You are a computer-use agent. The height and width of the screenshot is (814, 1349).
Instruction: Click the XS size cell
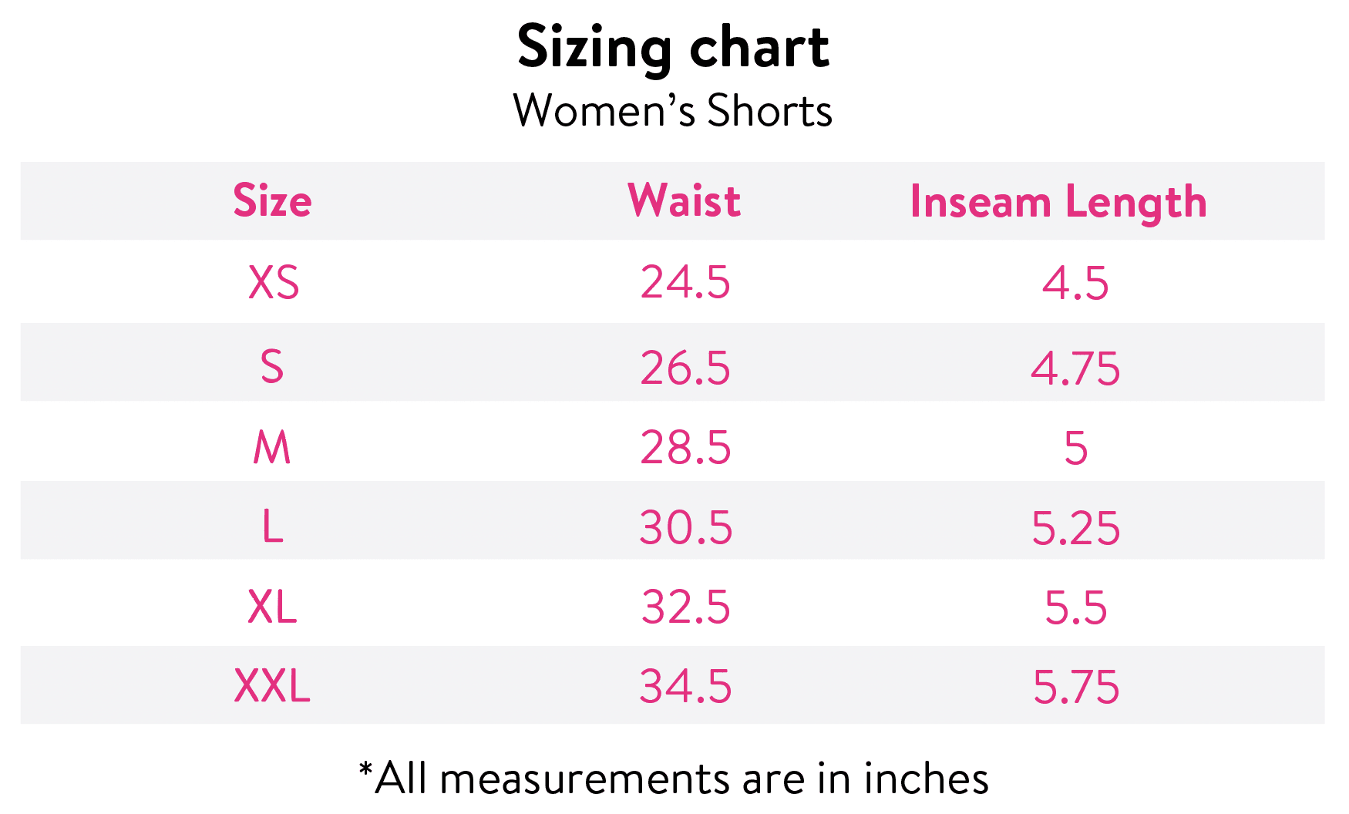(274, 283)
